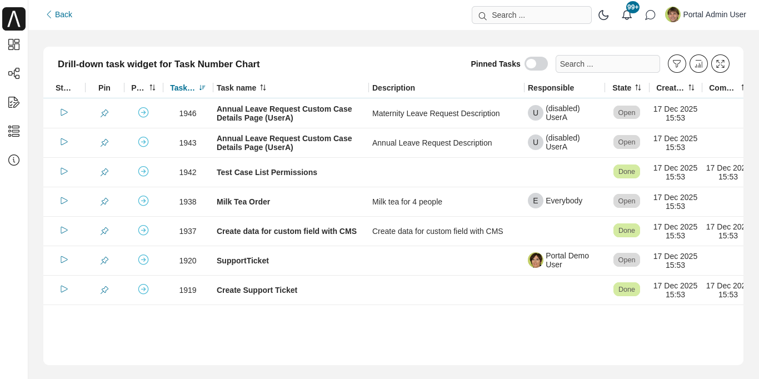Screen dimensions: 759x379
Task: Open the task list sidebar icon
Action: coord(14,131)
